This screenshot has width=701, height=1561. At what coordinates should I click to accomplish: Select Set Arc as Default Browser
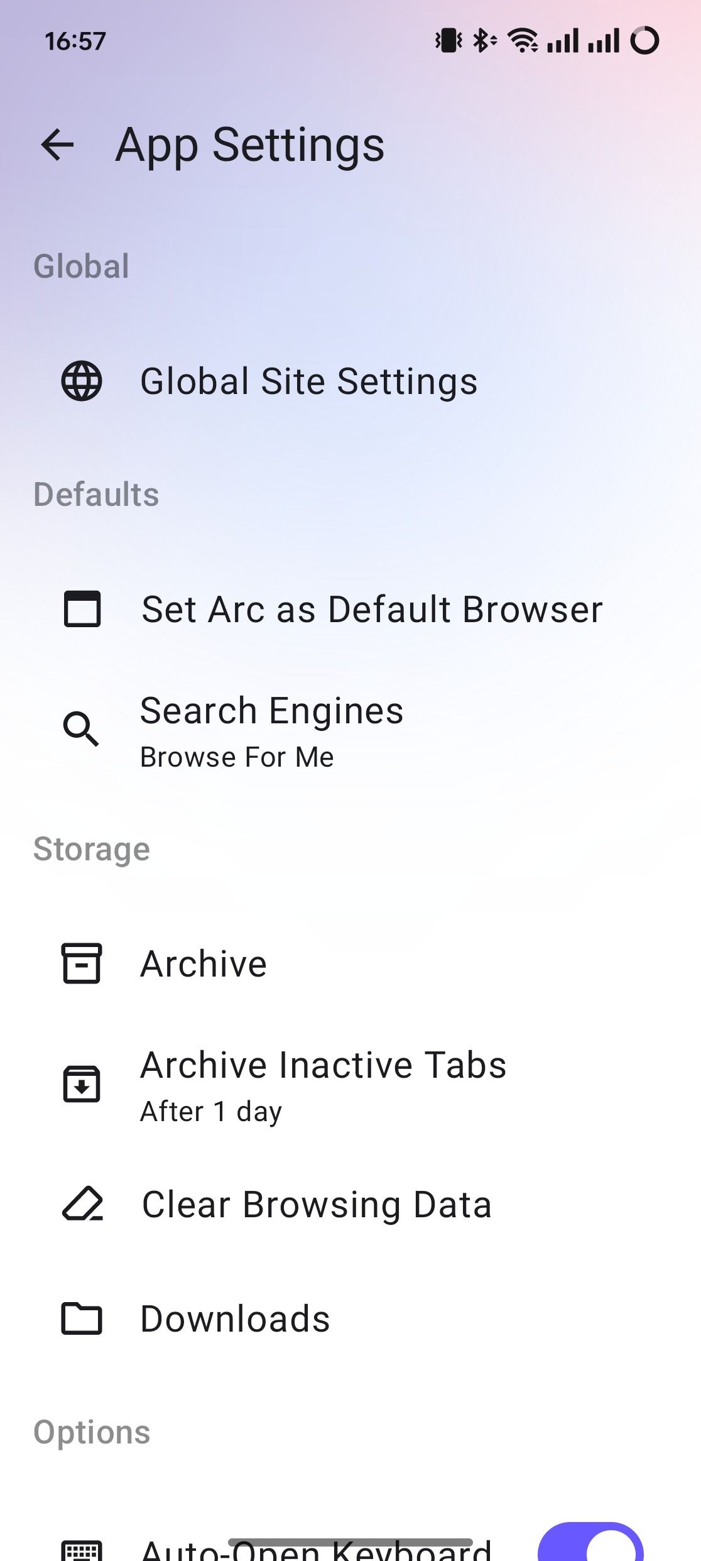coord(372,610)
